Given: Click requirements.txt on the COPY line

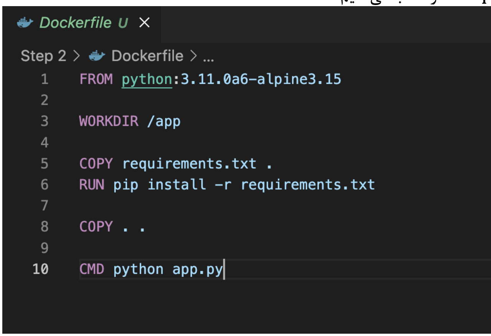Looking at the screenshot, I should tap(189, 164).
